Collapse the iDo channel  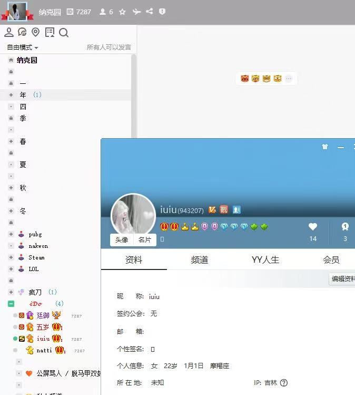tap(11, 304)
